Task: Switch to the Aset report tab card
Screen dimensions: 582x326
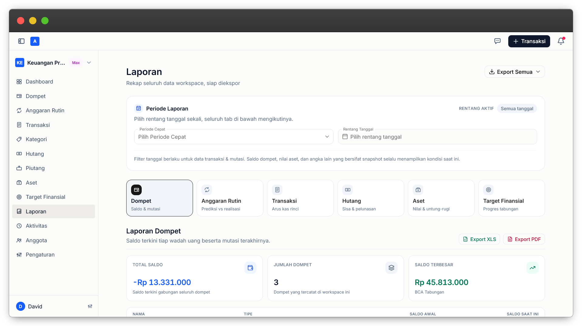Action: 441,198
